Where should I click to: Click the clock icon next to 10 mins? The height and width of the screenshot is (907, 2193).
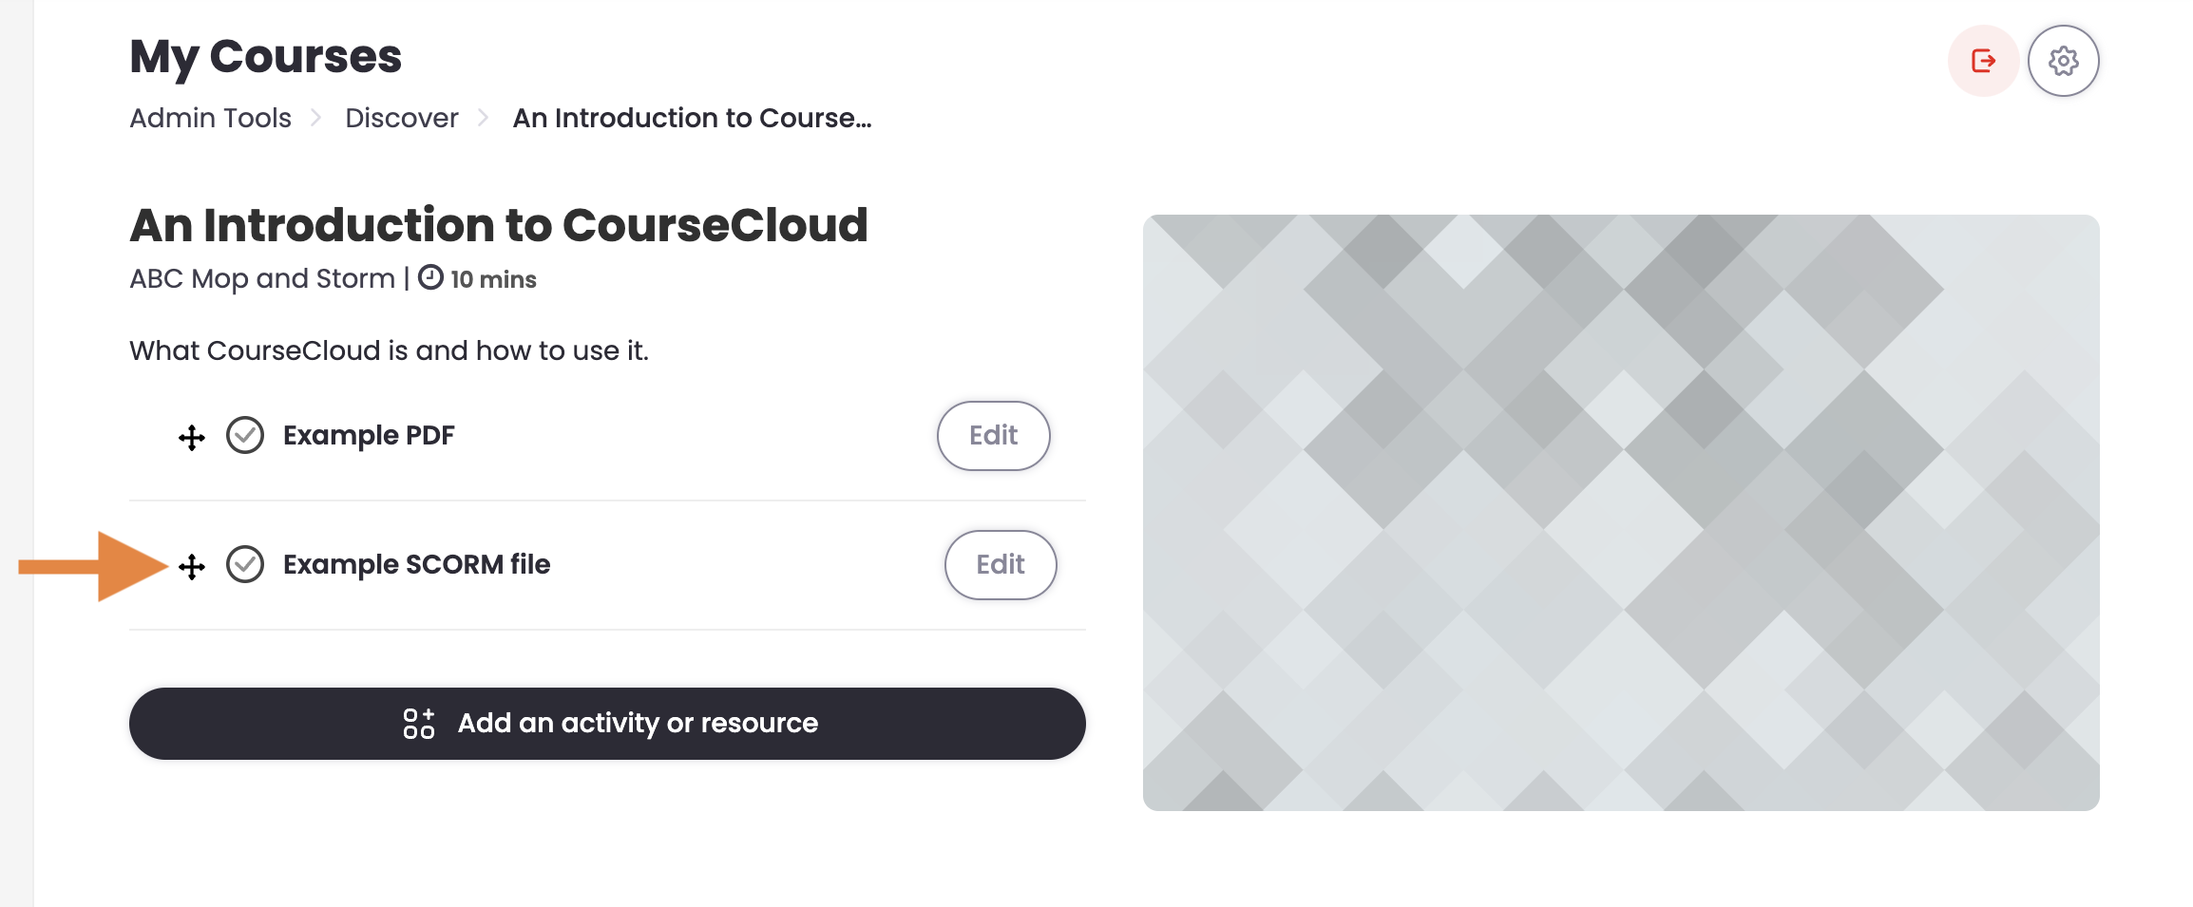(x=430, y=277)
